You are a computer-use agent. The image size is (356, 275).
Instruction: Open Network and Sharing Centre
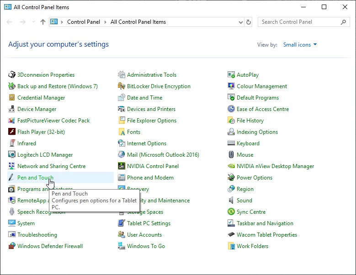(x=51, y=166)
